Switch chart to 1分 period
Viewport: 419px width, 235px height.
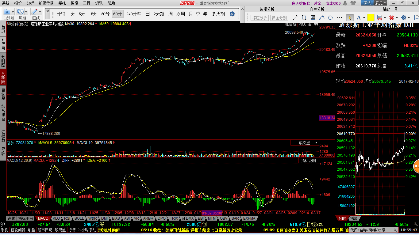click(x=72, y=14)
